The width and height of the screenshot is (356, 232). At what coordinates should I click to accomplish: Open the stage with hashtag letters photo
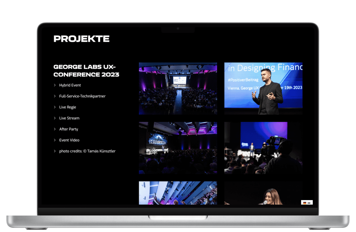point(178,148)
